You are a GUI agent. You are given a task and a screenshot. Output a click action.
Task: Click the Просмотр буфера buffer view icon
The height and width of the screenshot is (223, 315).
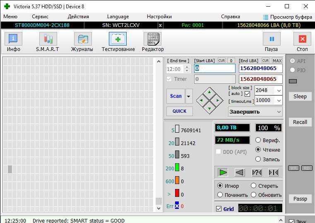266,17
